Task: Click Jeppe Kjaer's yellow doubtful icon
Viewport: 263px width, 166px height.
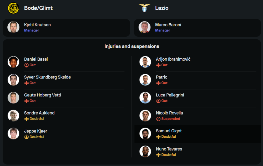Action: (27, 137)
